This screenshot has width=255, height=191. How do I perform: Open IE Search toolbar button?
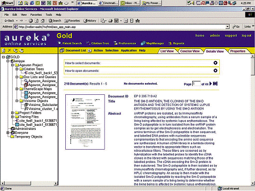tap(55, 21)
